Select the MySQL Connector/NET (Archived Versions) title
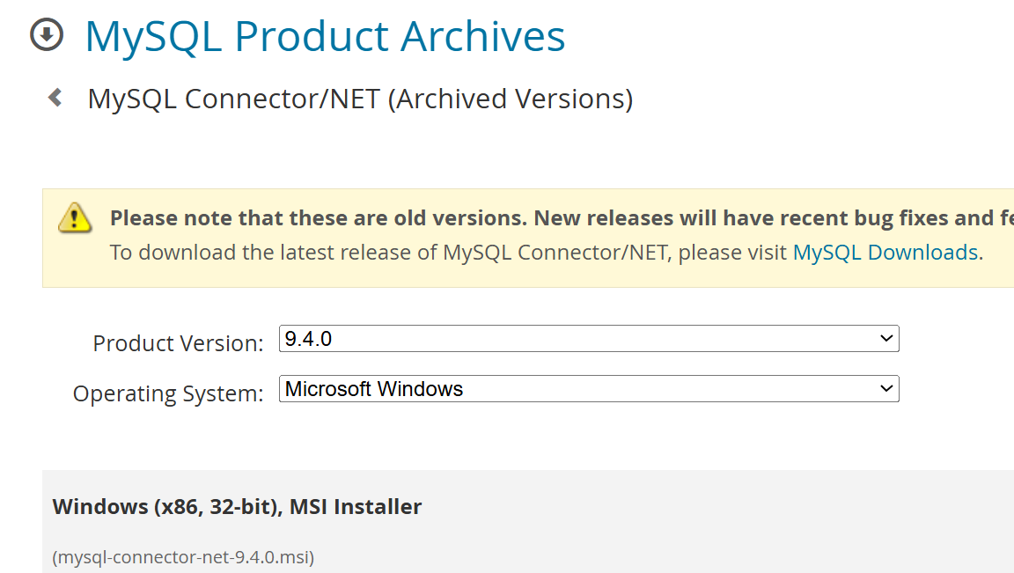This screenshot has width=1014, height=573. pyautogui.click(x=359, y=98)
